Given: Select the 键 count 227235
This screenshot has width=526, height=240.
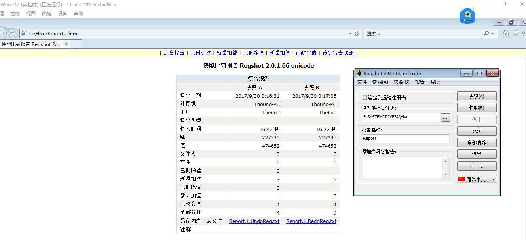Looking at the screenshot, I should pyautogui.click(x=271, y=137).
